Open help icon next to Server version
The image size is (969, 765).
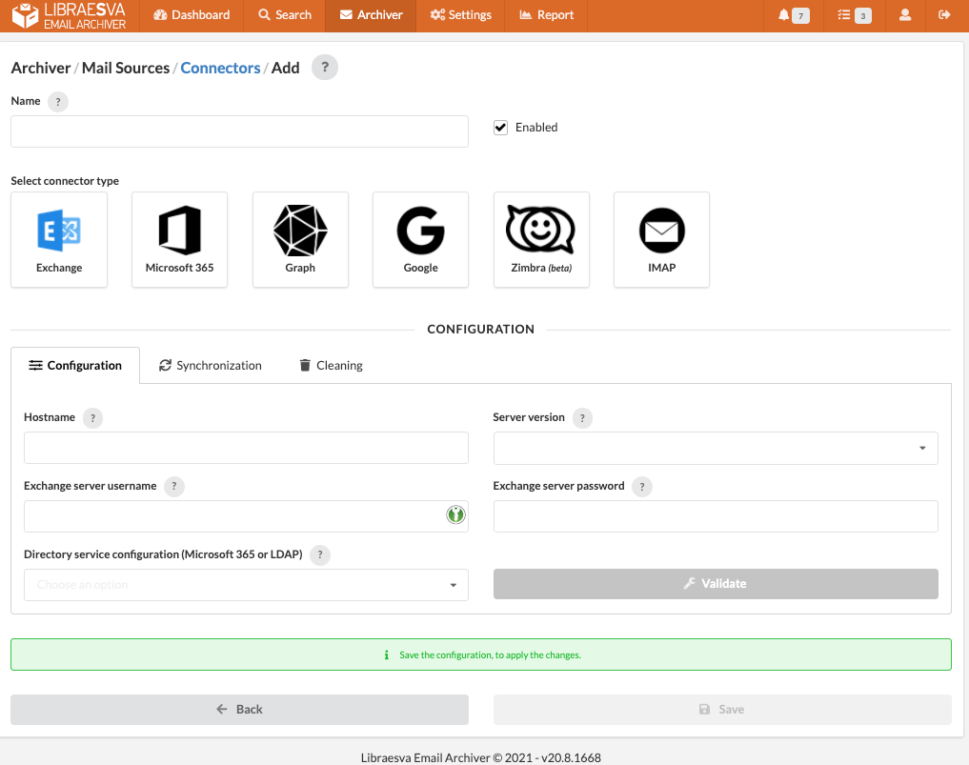(582, 418)
